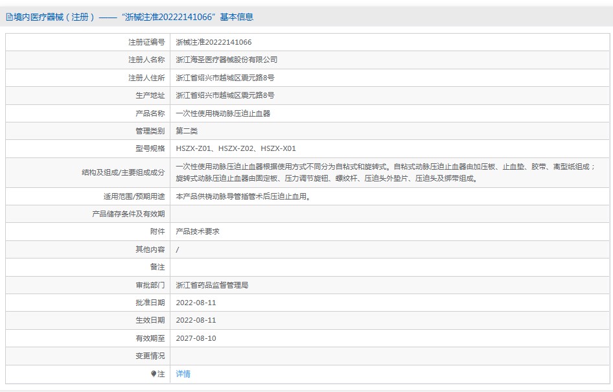The height and width of the screenshot is (392, 613).
Task: Click the 适用范围/预期用途 label
Action: pos(134,196)
